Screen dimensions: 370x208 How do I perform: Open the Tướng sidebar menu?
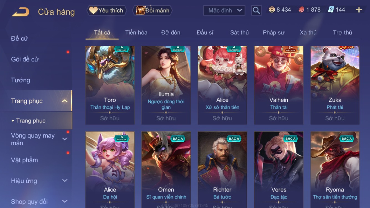coord(21,80)
